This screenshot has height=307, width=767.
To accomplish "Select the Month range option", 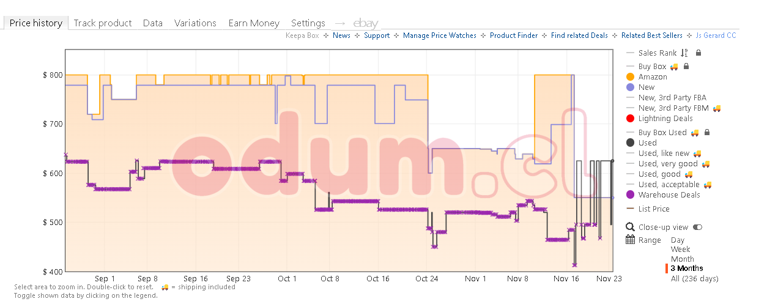I will coord(683,259).
